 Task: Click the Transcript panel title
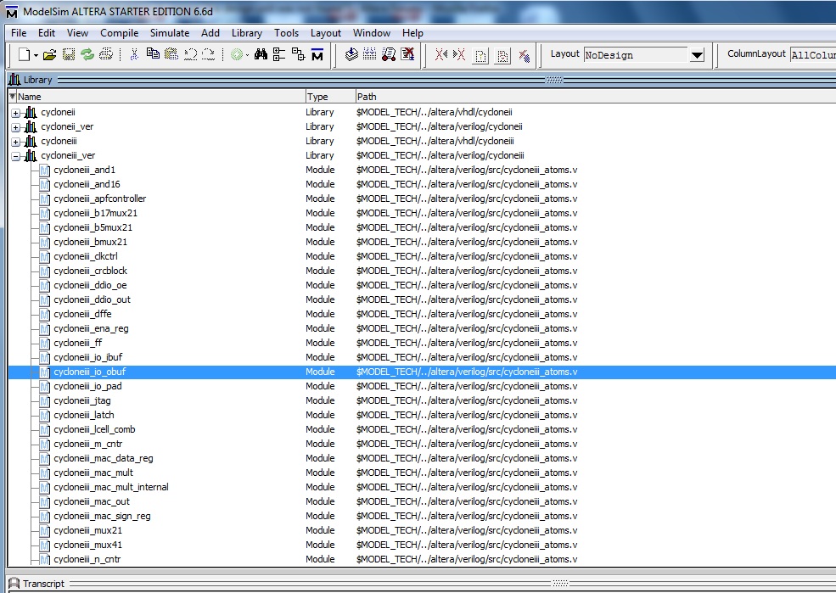pyautogui.click(x=43, y=584)
